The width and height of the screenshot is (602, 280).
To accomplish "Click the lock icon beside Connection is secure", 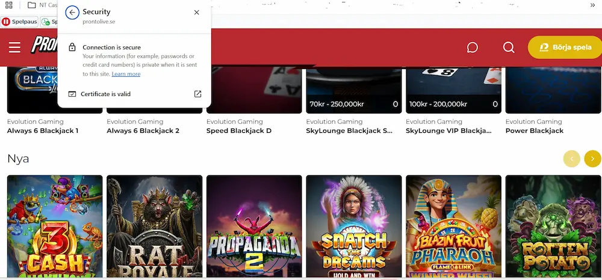I will pos(72,47).
